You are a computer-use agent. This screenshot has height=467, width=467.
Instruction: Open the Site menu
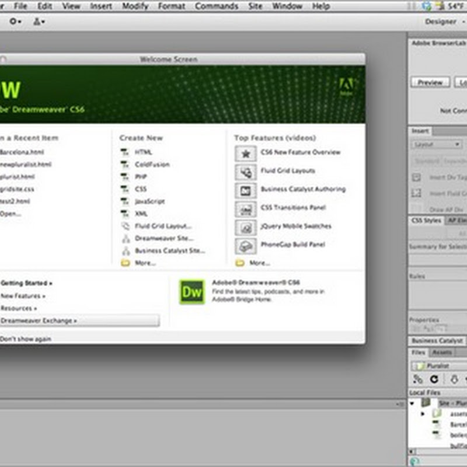255,6
